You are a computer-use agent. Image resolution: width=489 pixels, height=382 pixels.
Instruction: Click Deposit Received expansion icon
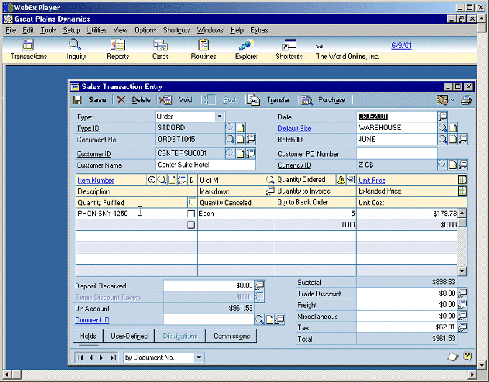click(x=260, y=286)
